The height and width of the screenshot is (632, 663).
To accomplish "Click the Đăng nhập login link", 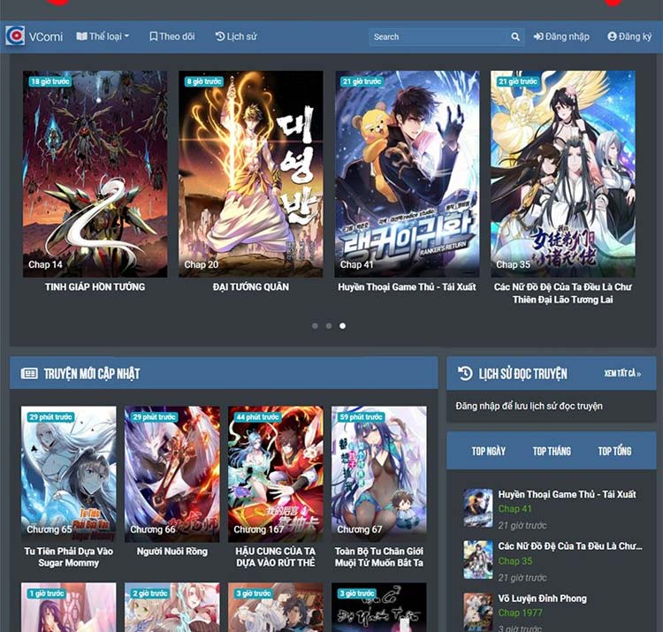I will tap(561, 37).
